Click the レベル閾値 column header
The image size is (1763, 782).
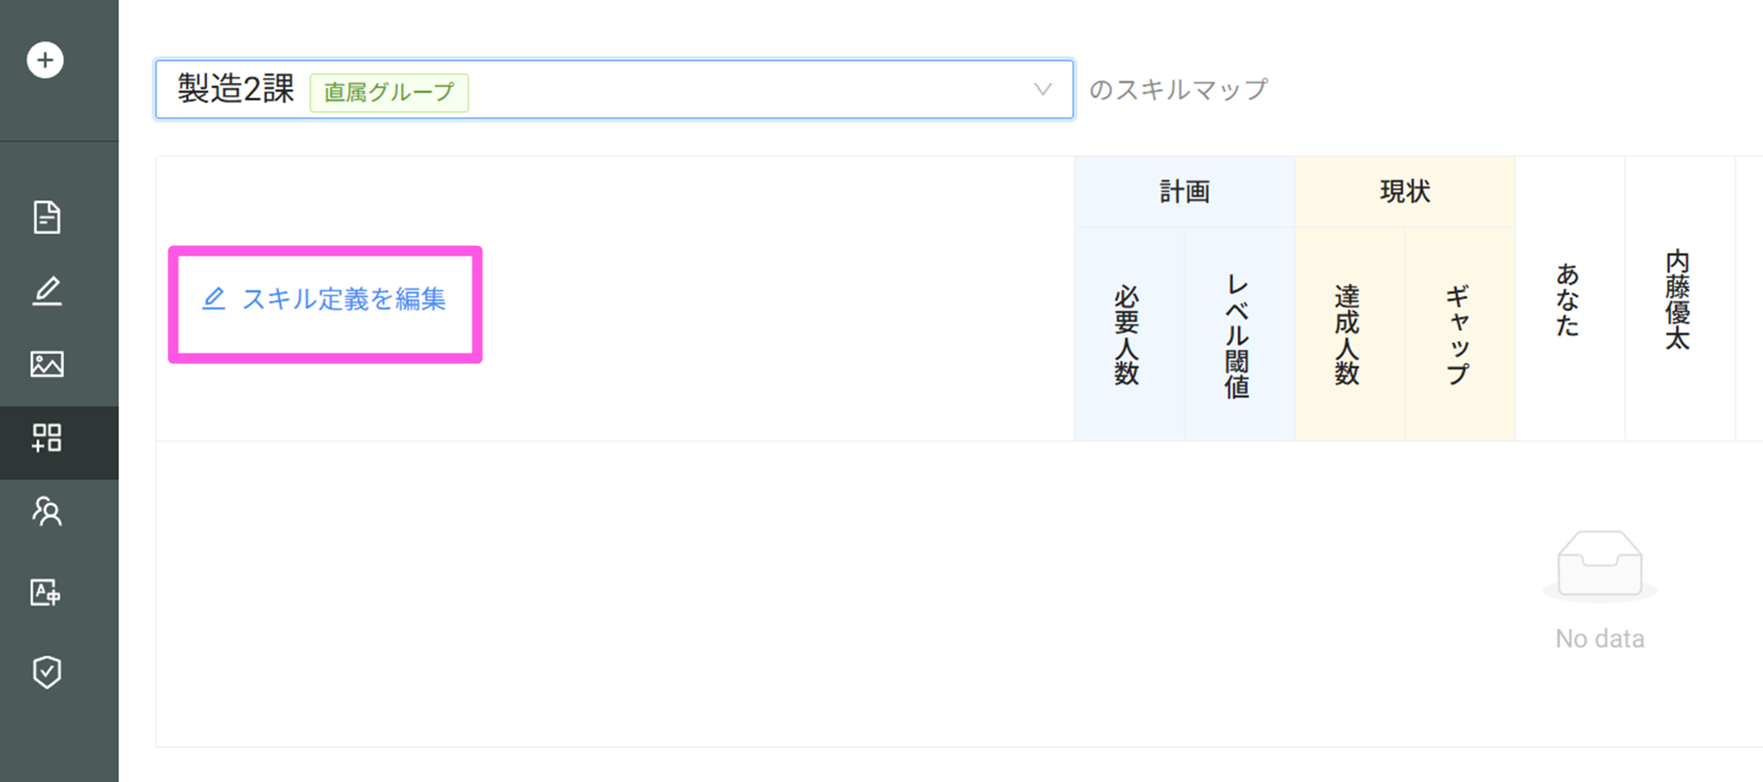click(x=1238, y=334)
